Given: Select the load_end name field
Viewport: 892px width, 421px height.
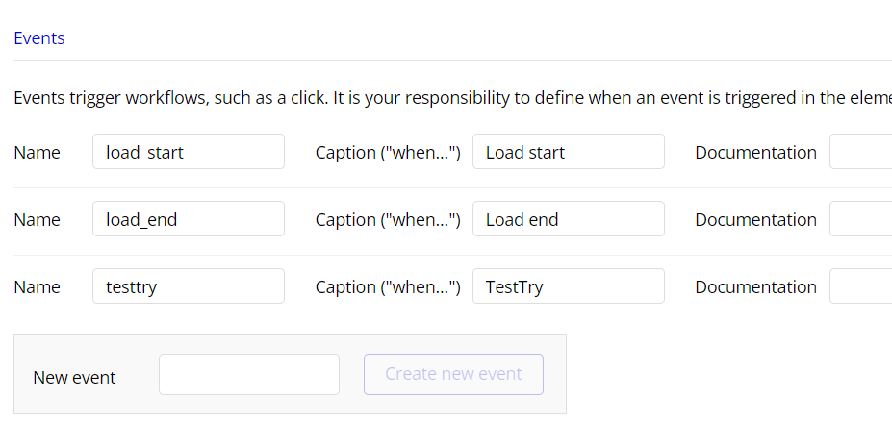Looking at the screenshot, I should (x=188, y=219).
